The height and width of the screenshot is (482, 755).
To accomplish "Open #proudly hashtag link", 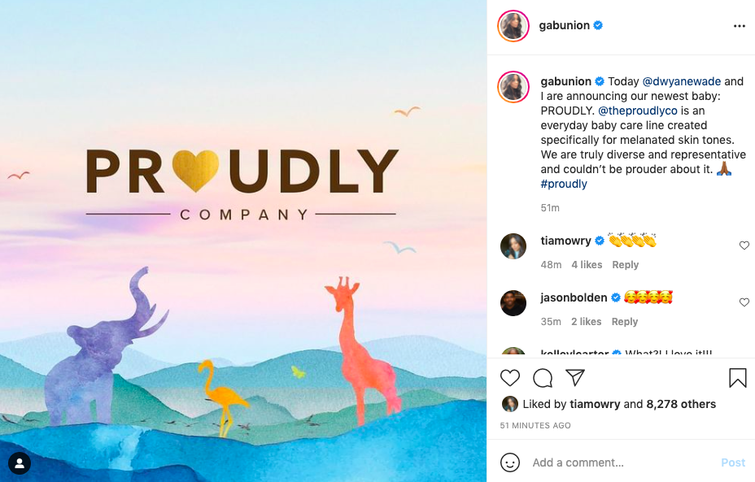I will (x=564, y=184).
